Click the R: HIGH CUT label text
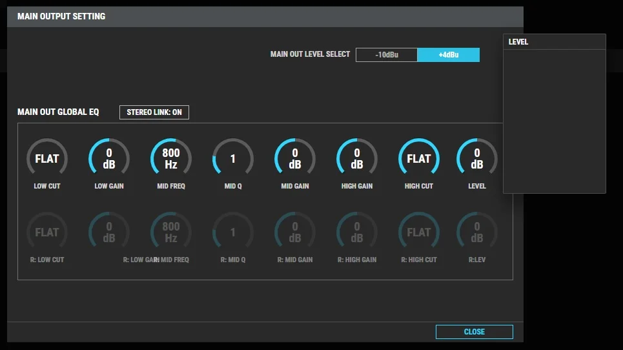Image resolution: width=623 pixels, height=350 pixels. pos(419,260)
